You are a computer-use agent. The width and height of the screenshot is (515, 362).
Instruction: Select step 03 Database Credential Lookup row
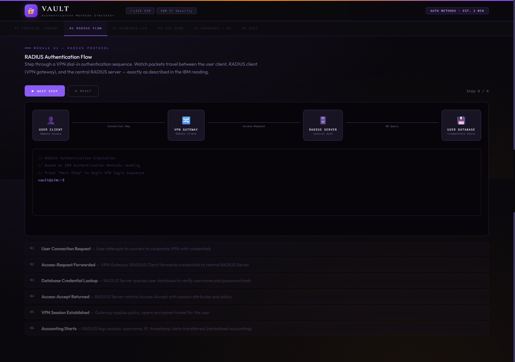click(256, 280)
